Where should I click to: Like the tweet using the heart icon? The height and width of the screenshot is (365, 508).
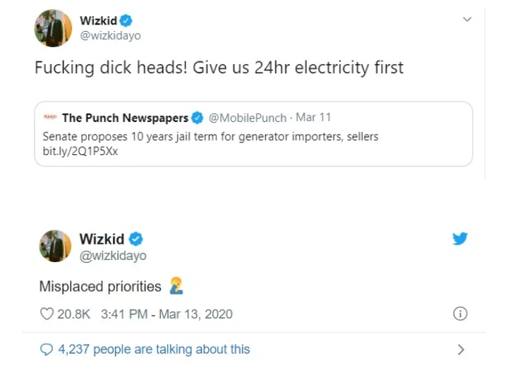[x=47, y=314]
